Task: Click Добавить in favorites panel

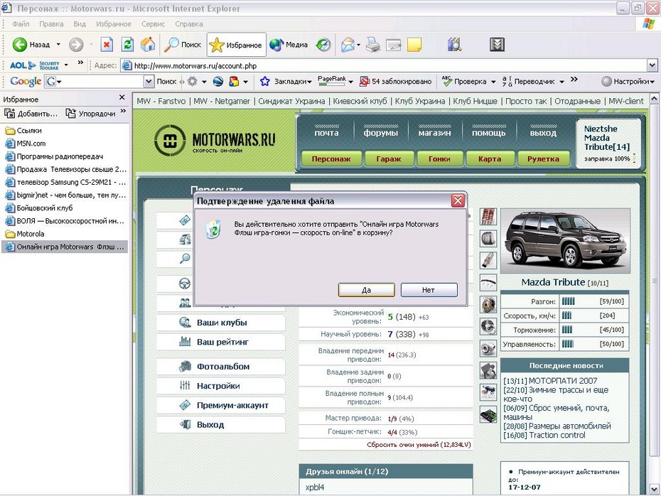Action: [x=31, y=114]
